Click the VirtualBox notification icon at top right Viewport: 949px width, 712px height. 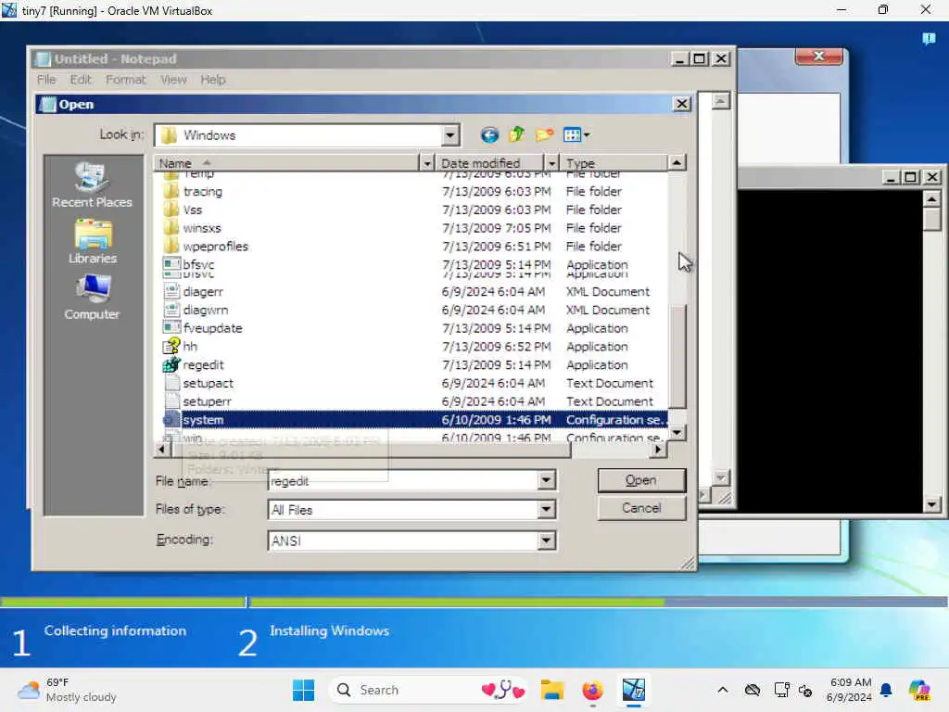coord(929,39)
